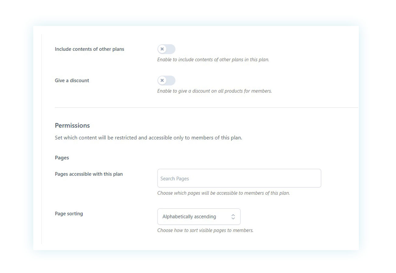Click the Permissions section heading
The image size is (396, 273).
(72, 125)
